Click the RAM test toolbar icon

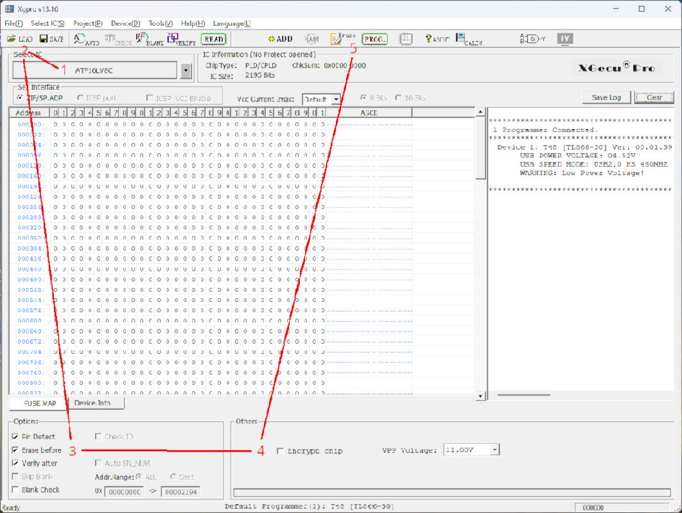coord(311,39)
